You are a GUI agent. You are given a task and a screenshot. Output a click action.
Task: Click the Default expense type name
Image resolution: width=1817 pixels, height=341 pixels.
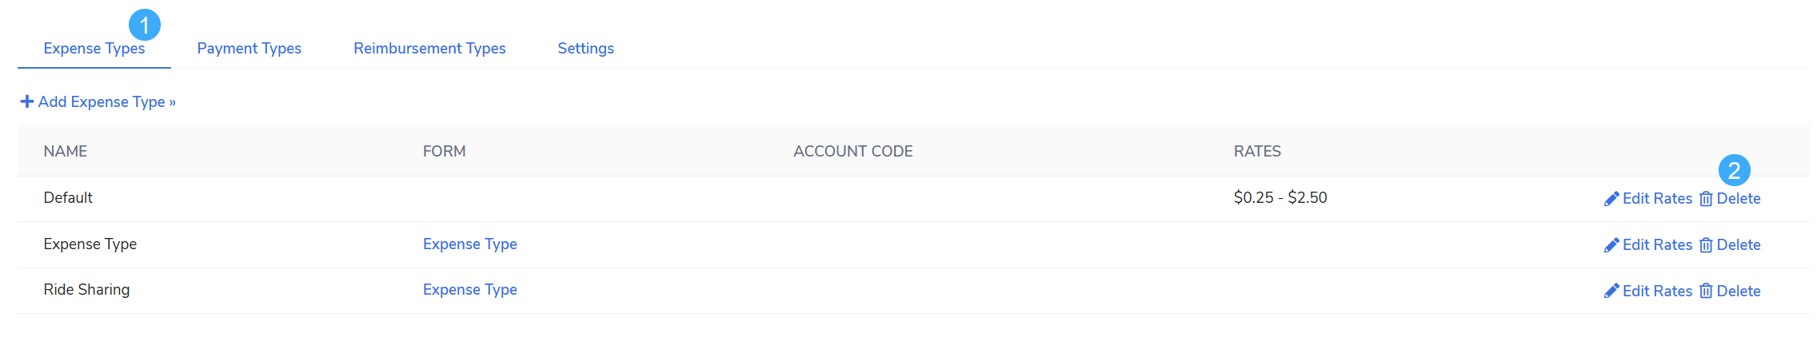click(68, 197)
